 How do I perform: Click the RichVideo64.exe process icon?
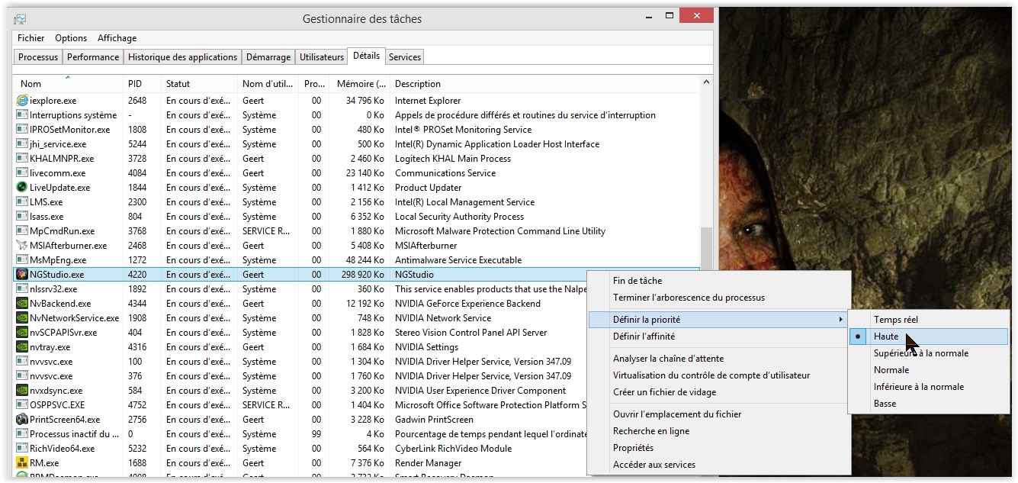22,448
